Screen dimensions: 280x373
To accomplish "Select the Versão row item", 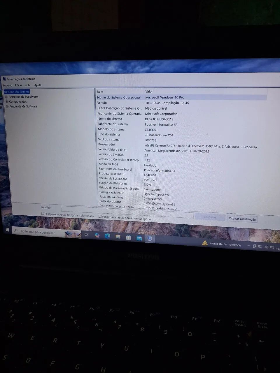I will 102,103.
